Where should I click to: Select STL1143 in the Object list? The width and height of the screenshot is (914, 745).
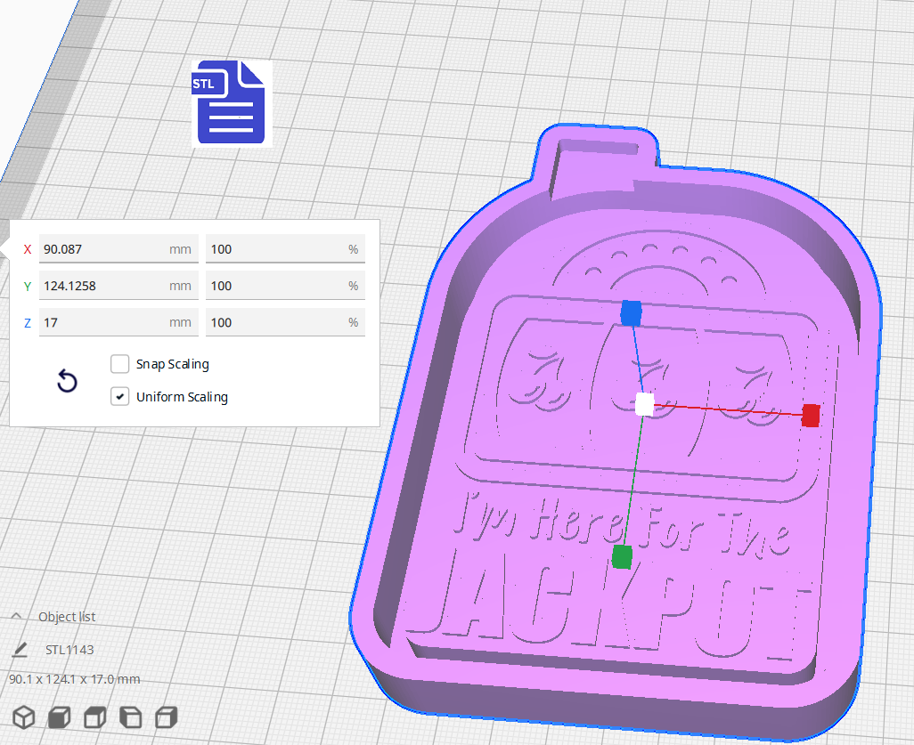(71, 650)
